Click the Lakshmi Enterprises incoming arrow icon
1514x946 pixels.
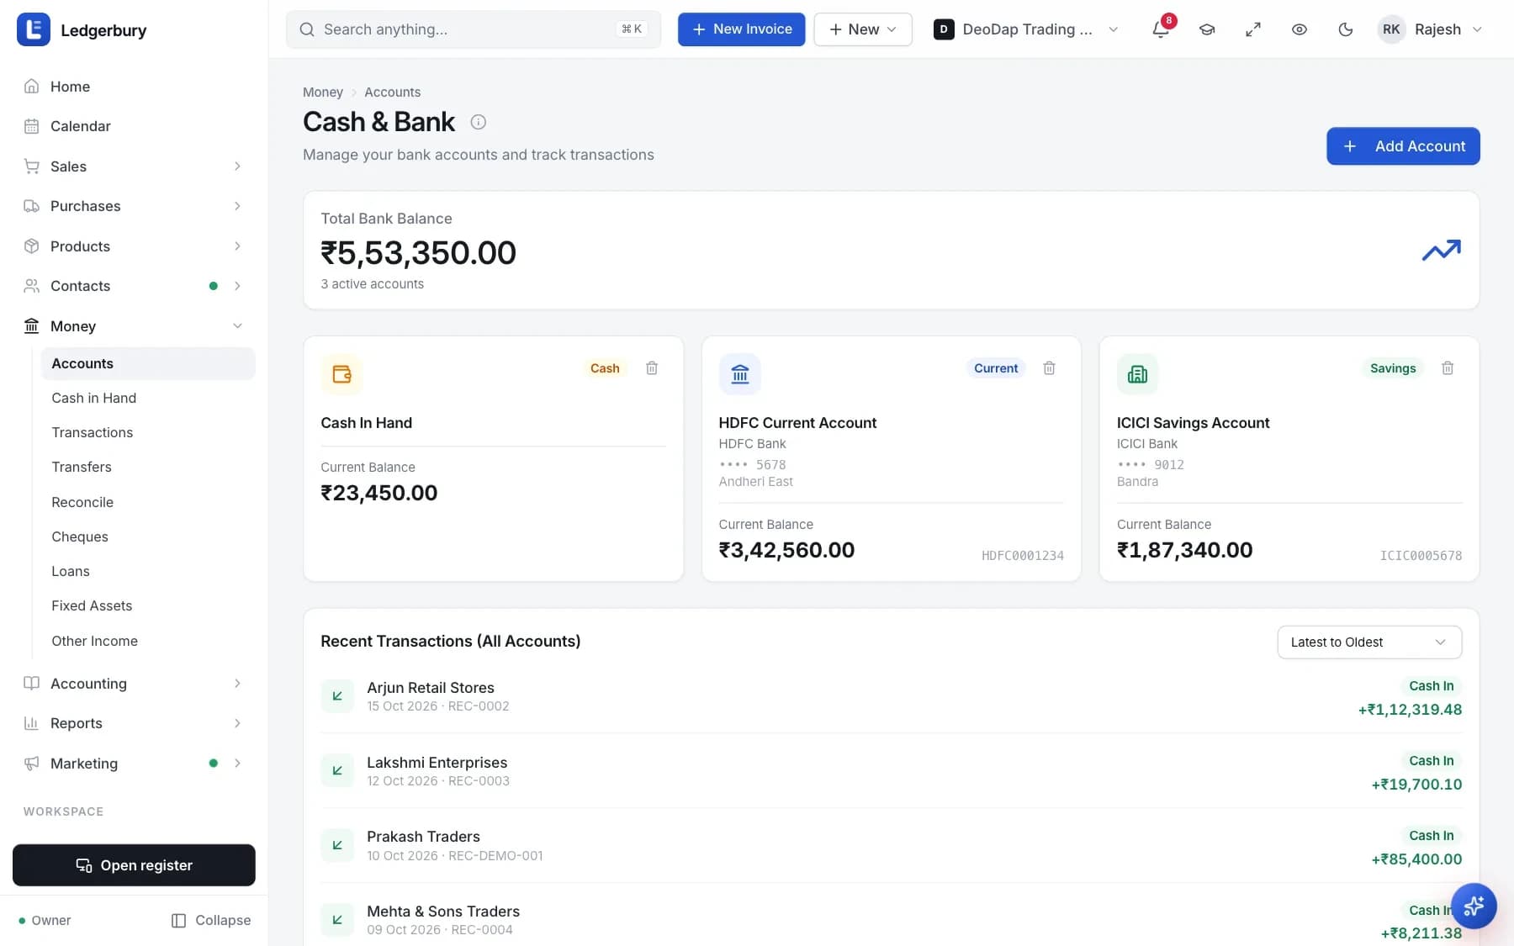pos(337,770)
